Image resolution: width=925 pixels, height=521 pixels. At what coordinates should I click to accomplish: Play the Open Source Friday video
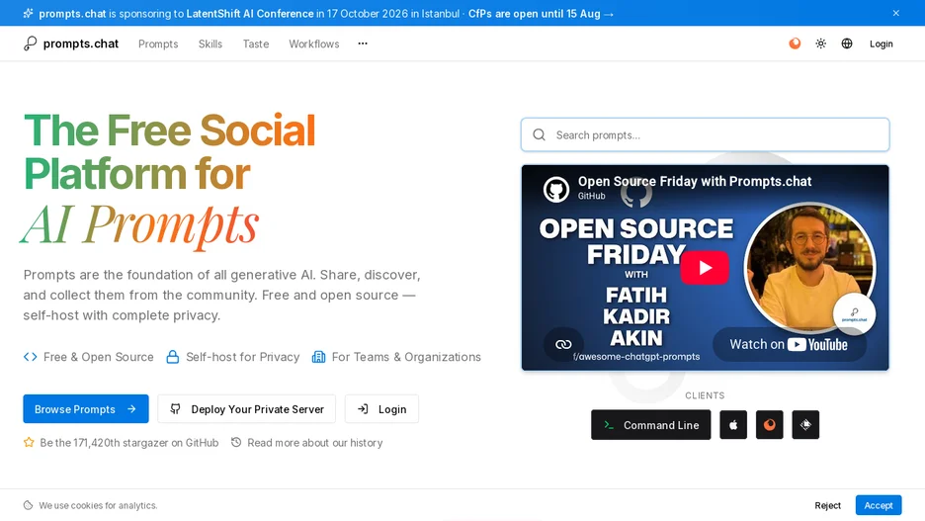(705, 268)
